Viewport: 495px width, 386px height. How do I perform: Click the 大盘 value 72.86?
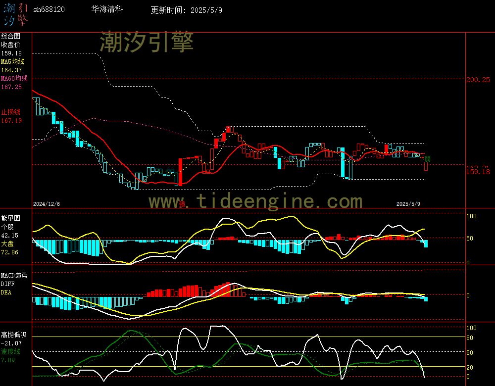[x=10, y=252]
